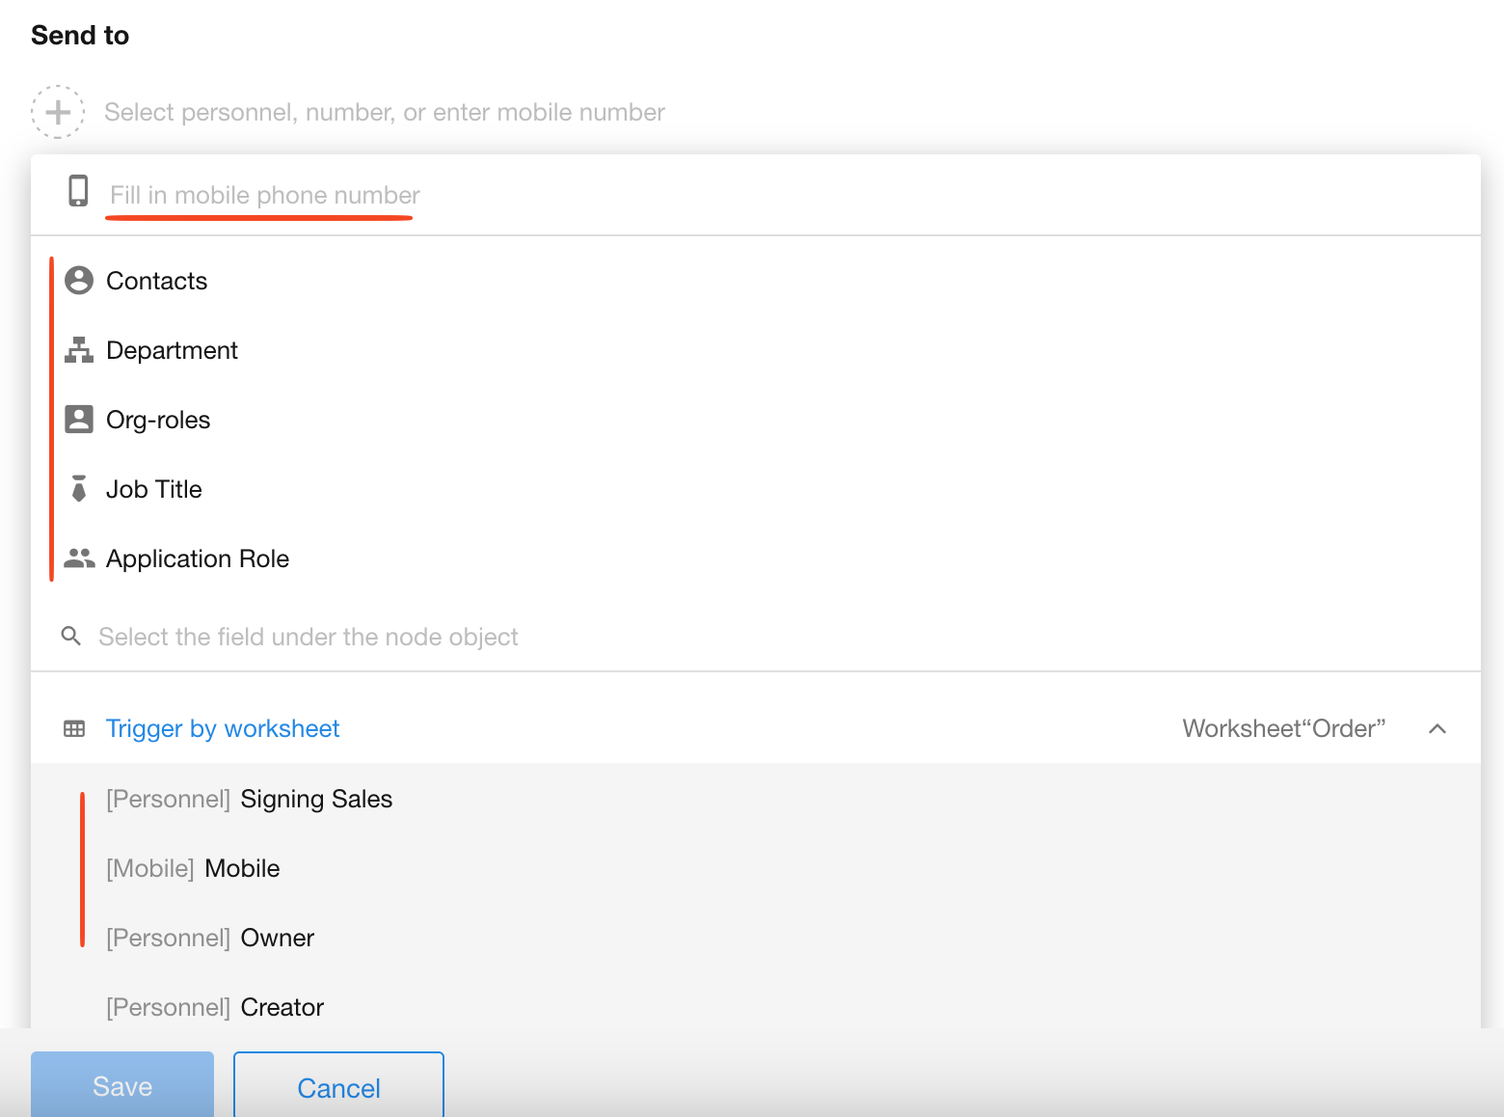Click the Department hierarchy icon
1504x1117 pixels.
click(x=79, y=350)
